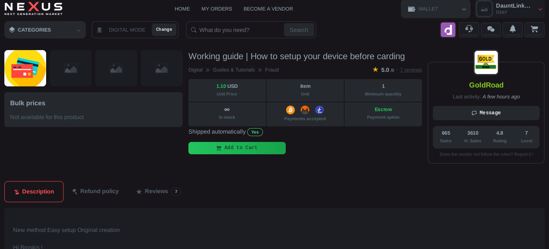Click the magnifier icon in search box
The image size is (549, 249).
tap(194, 30)
